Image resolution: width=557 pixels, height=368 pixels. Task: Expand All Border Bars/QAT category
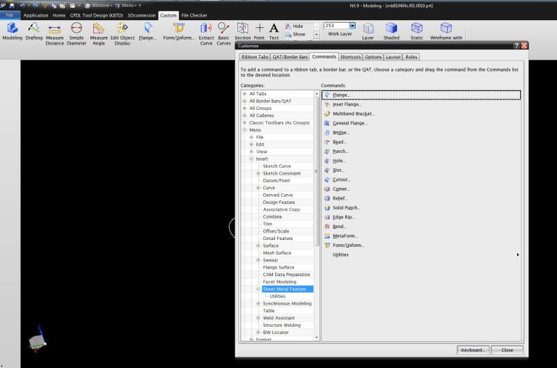(244, 101)
